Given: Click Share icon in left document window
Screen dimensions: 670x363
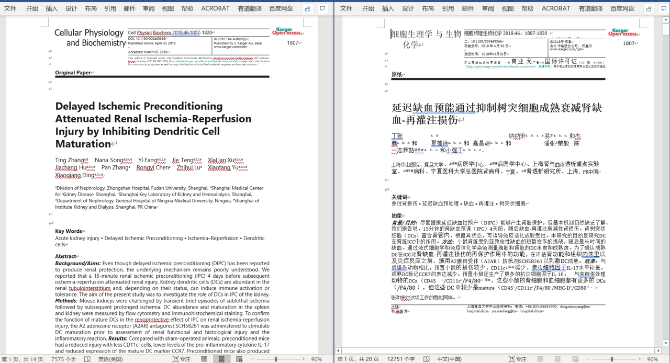Looking at the screenshot, I should [308, 8].
